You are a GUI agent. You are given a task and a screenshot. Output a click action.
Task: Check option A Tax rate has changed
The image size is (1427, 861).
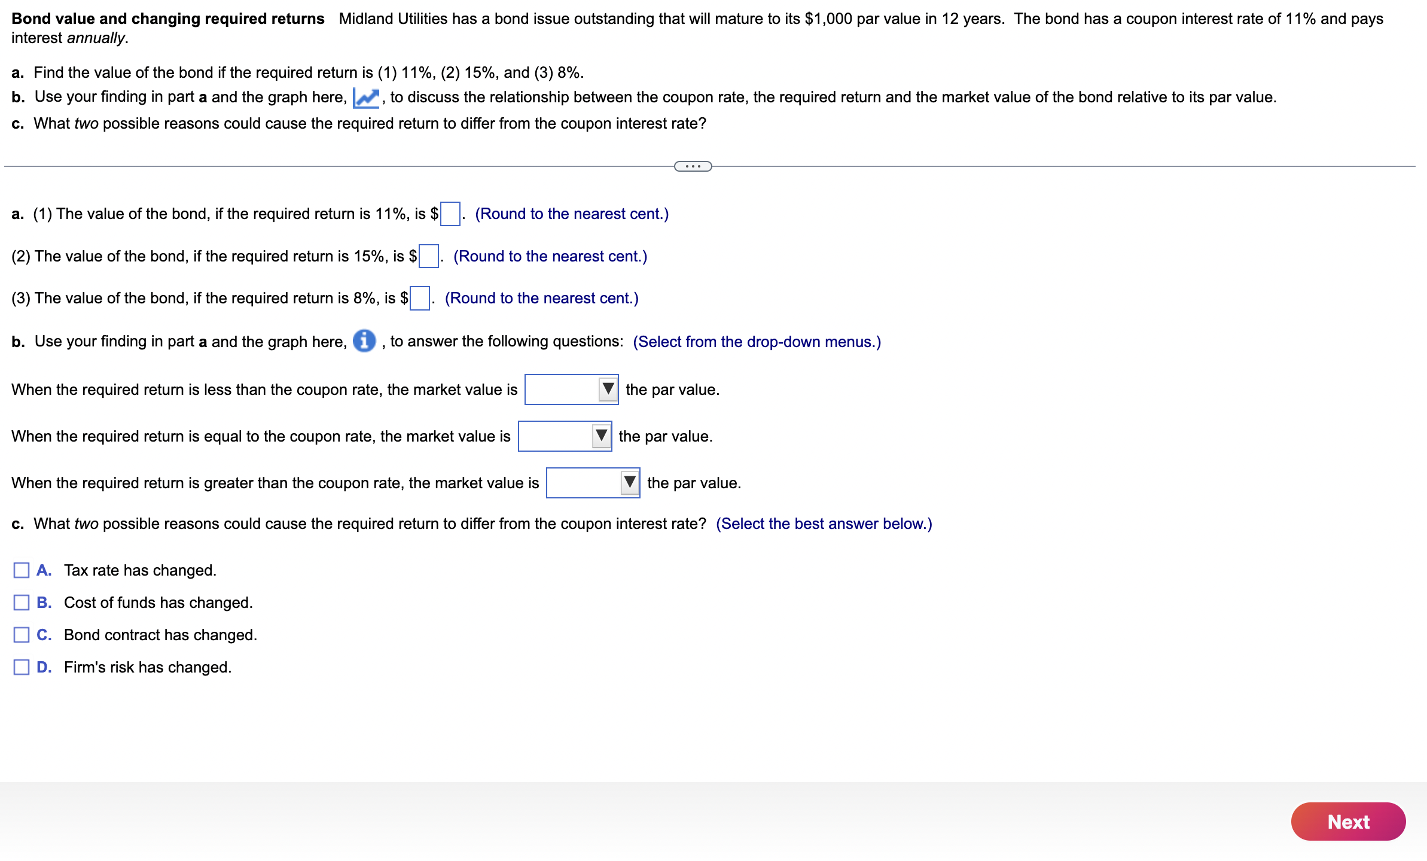pos(22,570)
